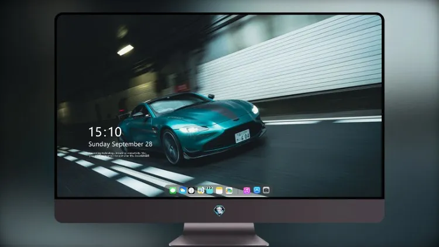The image size is (439, 247).
Task: Open the blue App Store icon in the dock
Action: pyautogui.click(x=257, y=190)
